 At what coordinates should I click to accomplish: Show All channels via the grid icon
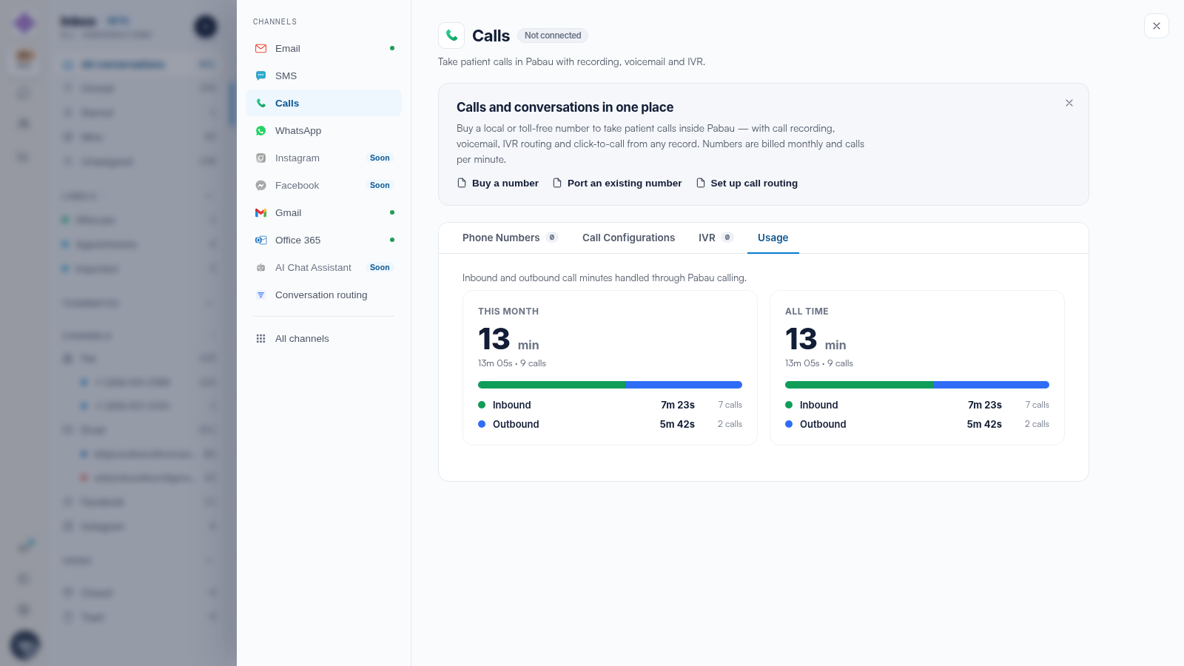(x=260, y=339)
